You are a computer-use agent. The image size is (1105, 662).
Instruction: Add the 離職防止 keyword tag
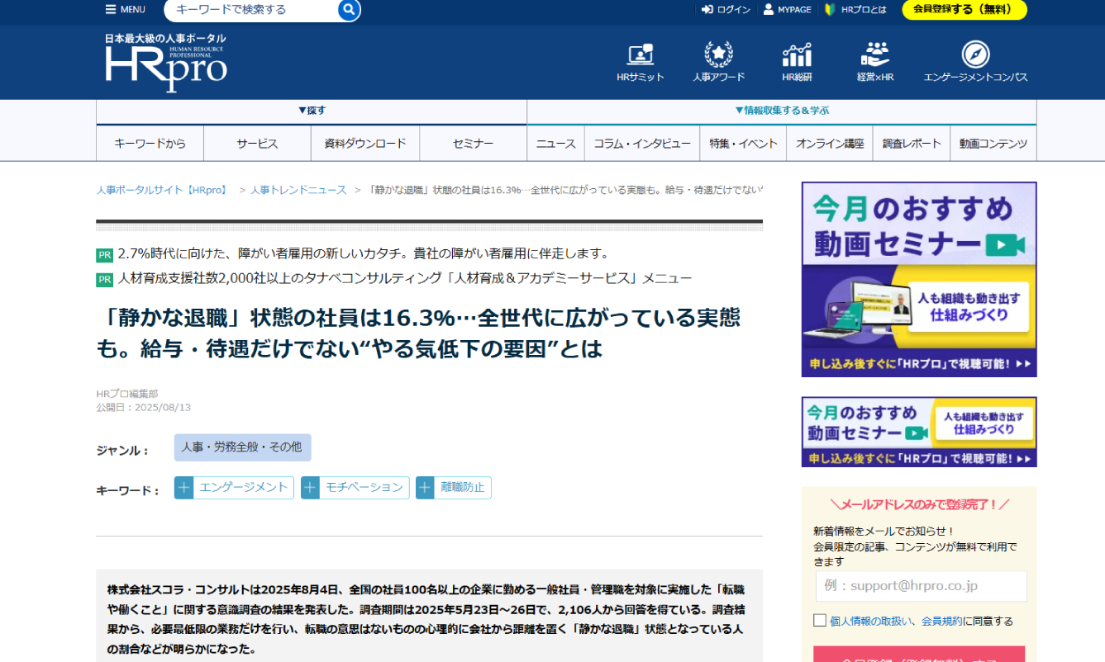point(426,488)
